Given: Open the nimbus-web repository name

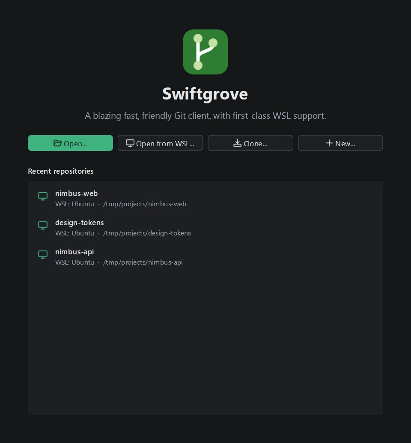Looking at the screenshot, I should coord(77,193).
